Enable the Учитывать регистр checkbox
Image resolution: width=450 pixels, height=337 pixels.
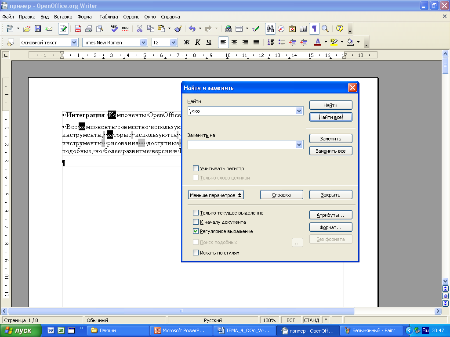click(196, 168)
